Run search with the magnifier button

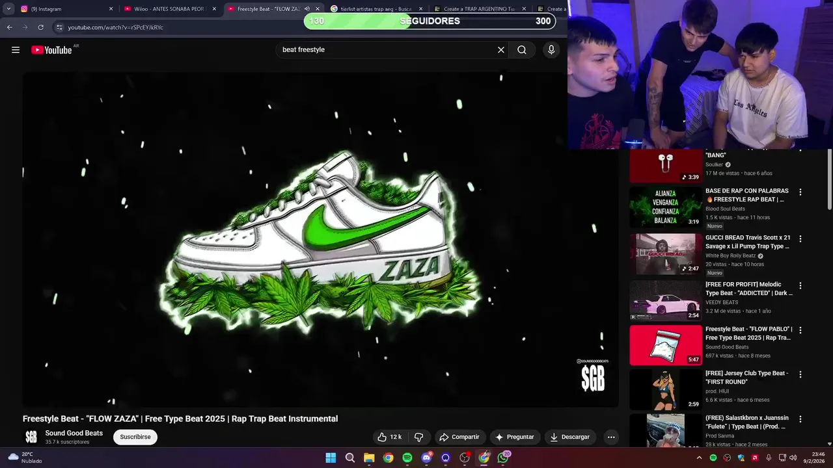coord(522,50)
